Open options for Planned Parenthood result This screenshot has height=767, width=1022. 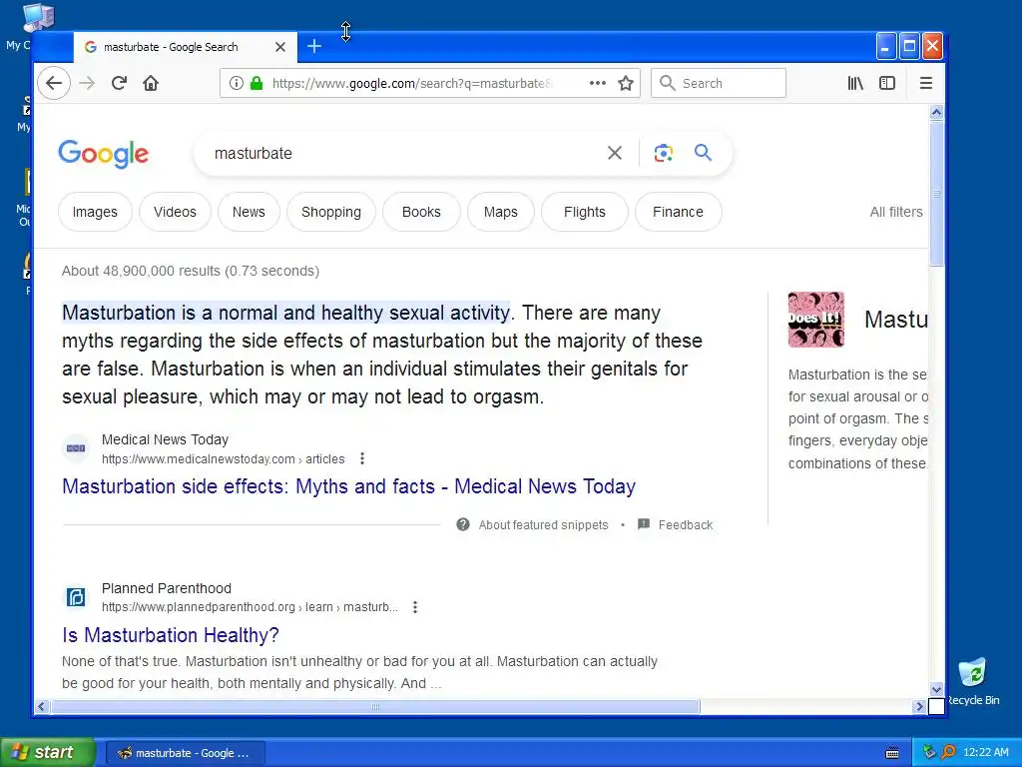(415, 607)
